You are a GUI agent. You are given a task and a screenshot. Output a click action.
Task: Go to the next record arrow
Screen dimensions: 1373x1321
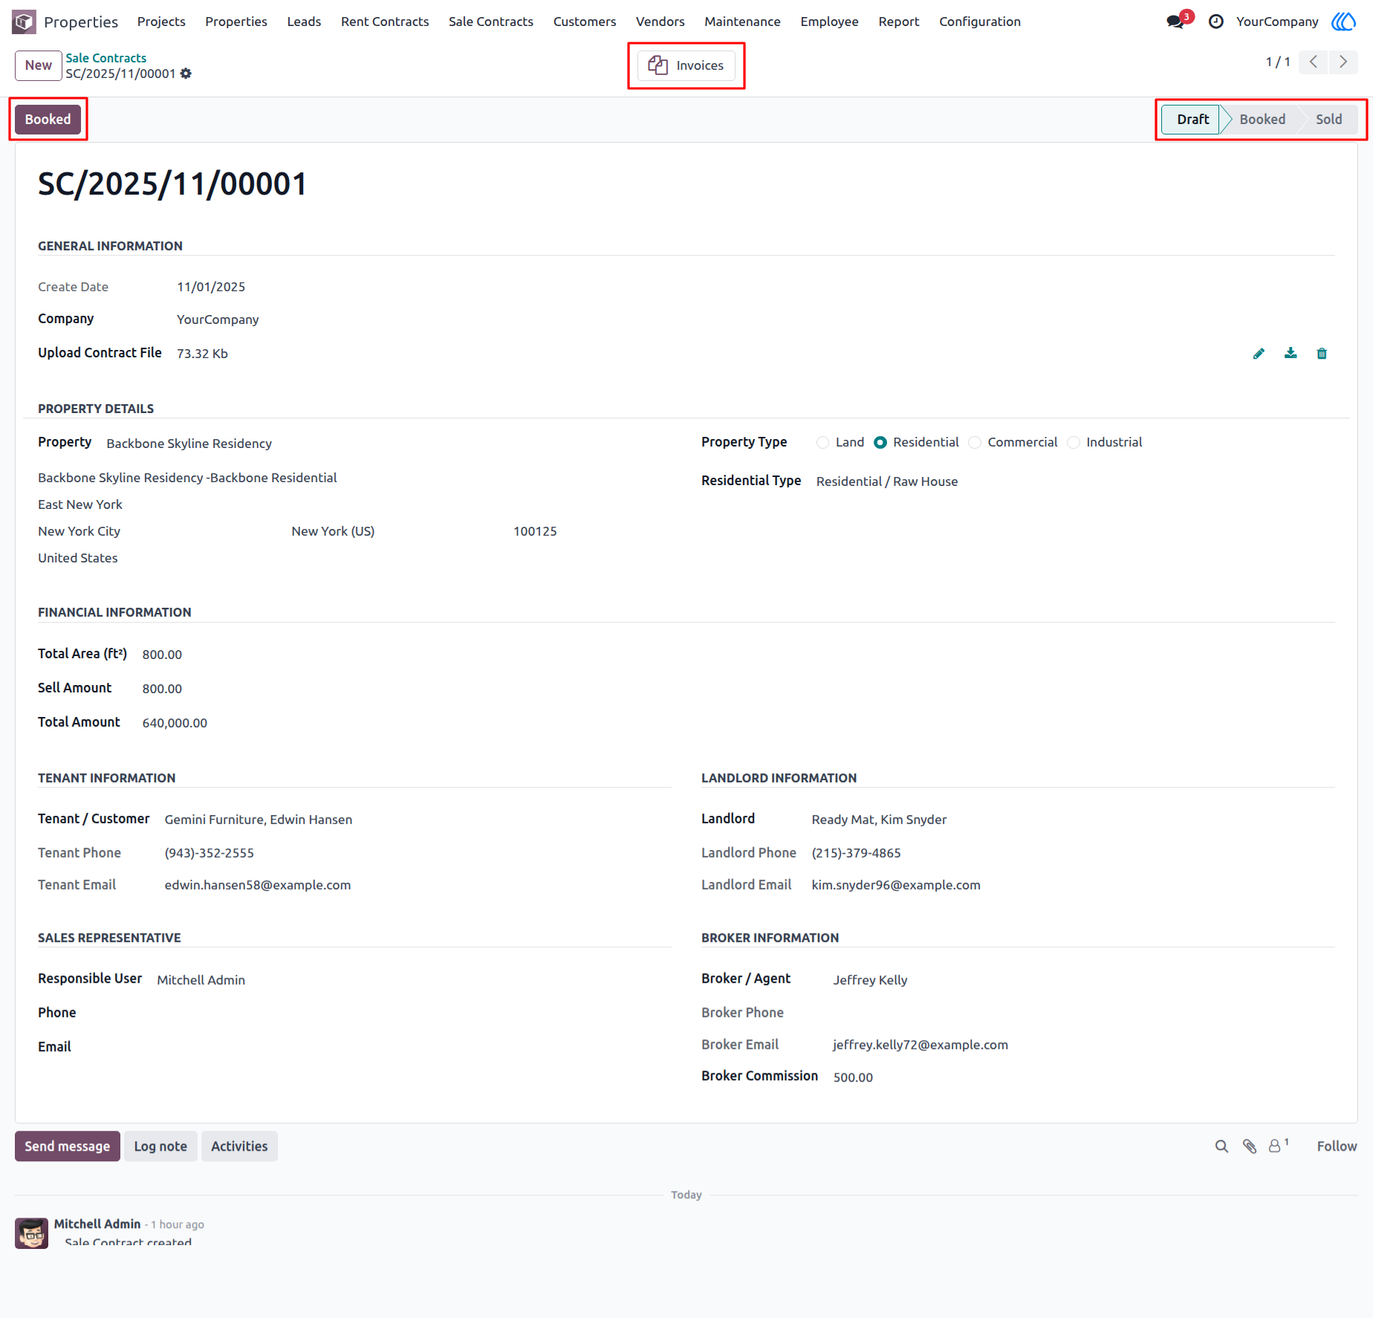click(1343, 62)
